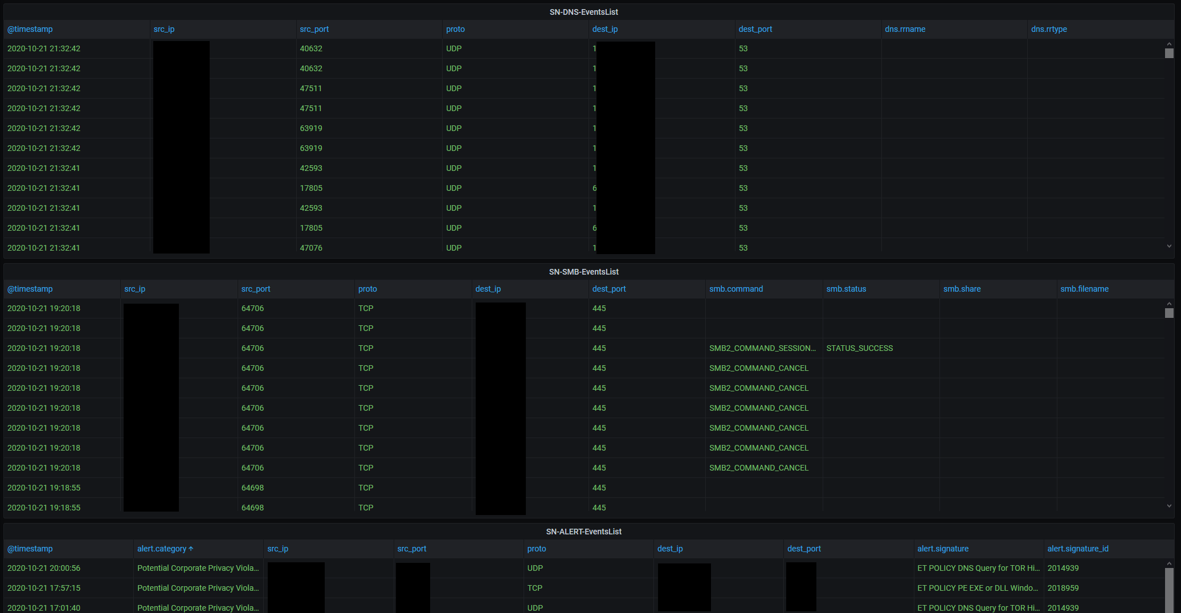
Task: Sort DNS events by the proto header
Action: click(455, 29)
